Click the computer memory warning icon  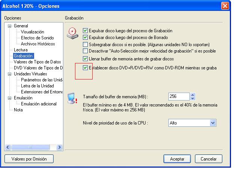click(x=72, y=98)
